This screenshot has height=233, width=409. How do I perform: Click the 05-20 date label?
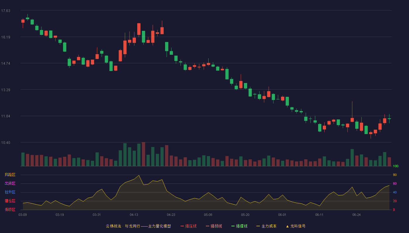[245, 215]
